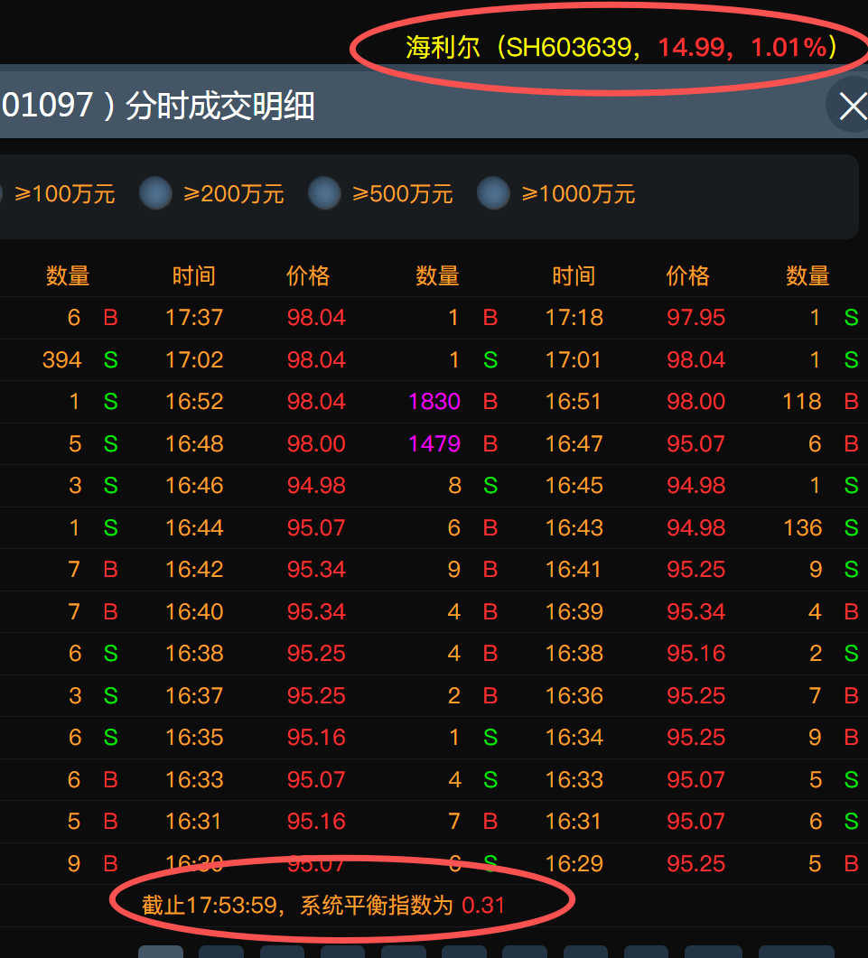This screenshot has width=868, height=958.
Task: Click the time cell 17:18
Action: click(574, 318)
